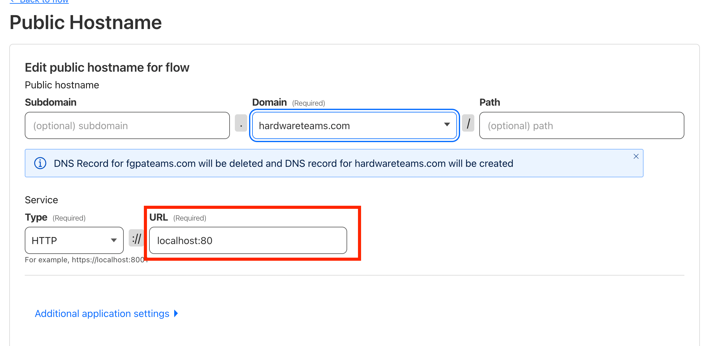The image size is (711, 346).
Task: Click the Back to flow link
Action: 40,2
